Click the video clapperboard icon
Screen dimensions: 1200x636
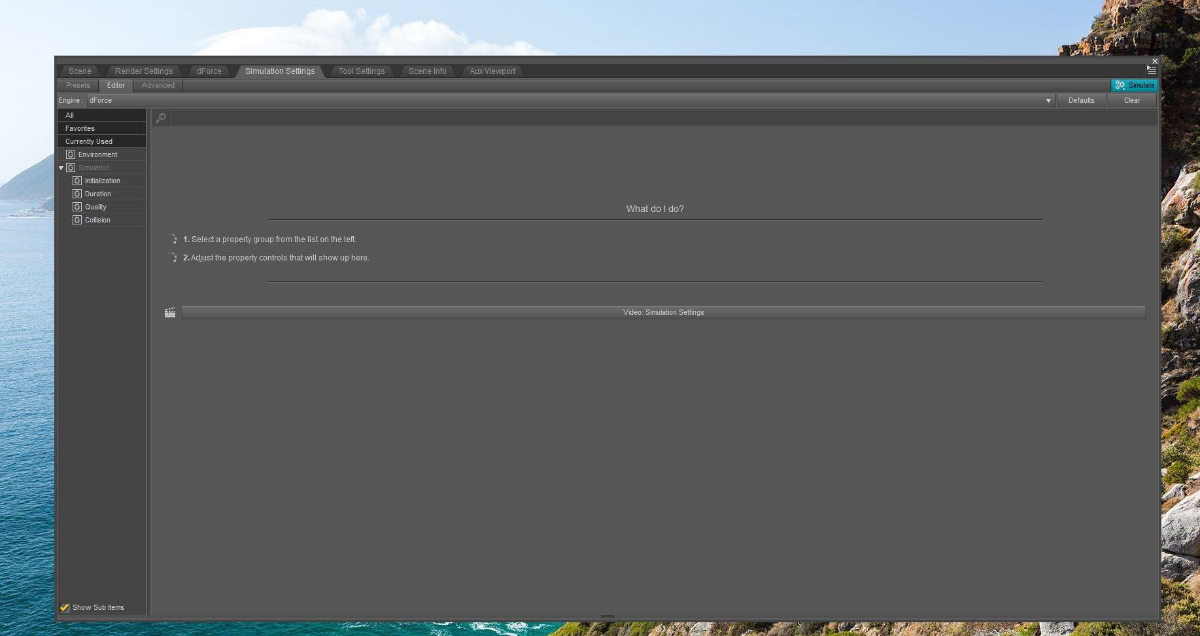tap(170, 313)
